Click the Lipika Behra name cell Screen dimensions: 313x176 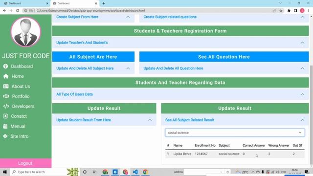[x=182, y=154]
